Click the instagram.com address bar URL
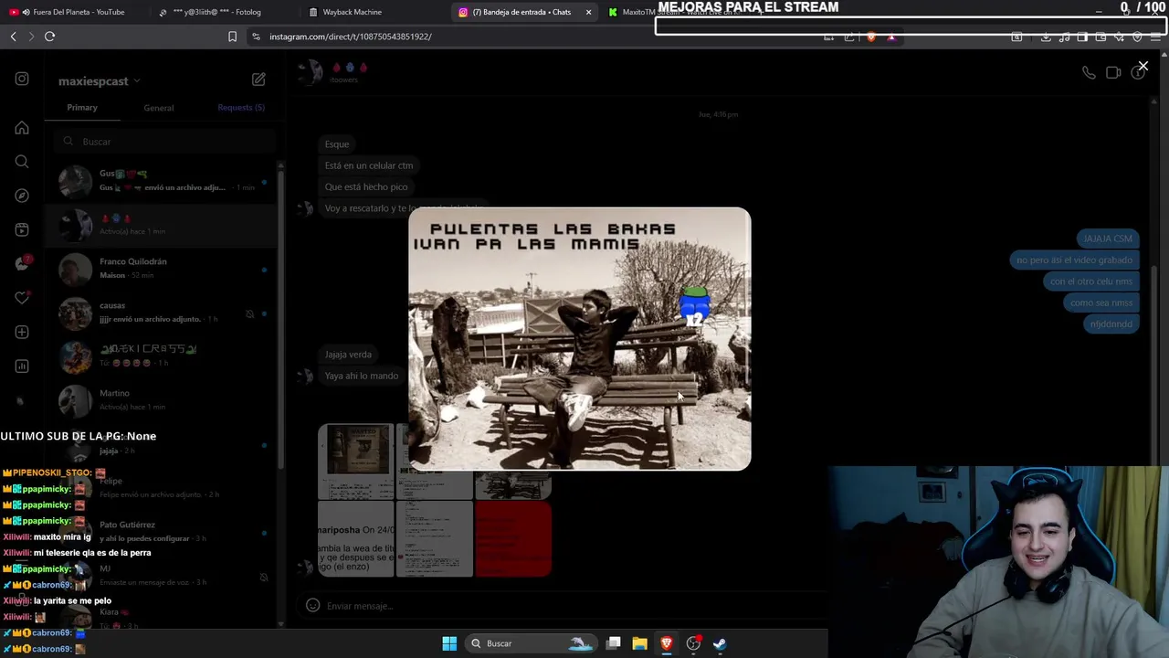Screen dimensions: 1169x658 (x=351, y=37)
